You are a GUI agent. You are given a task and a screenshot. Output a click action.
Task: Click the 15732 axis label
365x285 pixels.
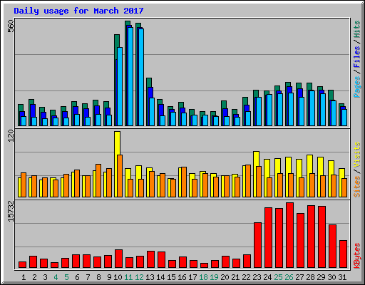click(x=11, y=212)
